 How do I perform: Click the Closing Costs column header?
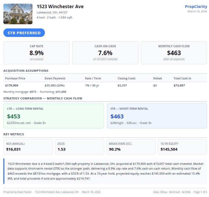click(127, 78)
